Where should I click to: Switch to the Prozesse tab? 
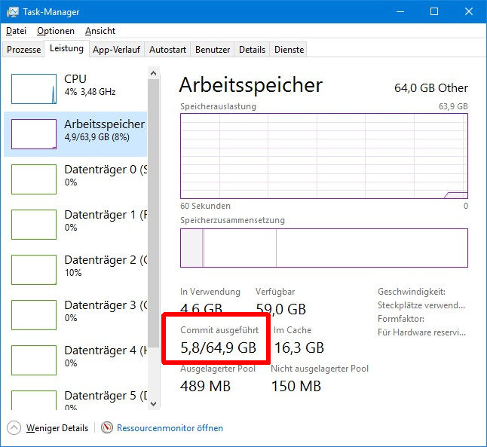23,50
